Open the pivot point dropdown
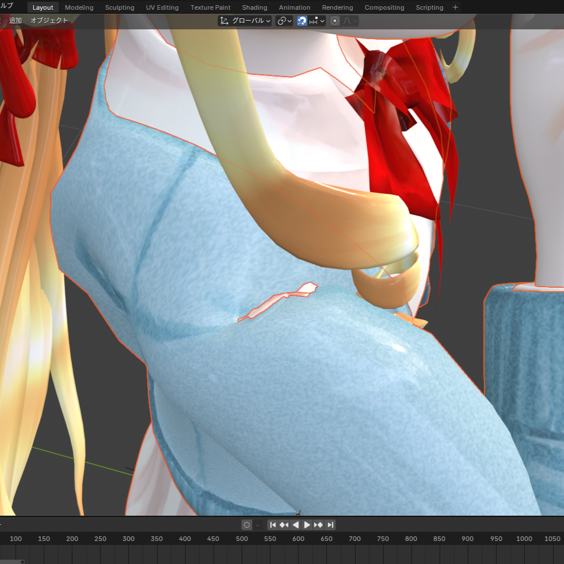Image resolution: width=564 pixels, height=564 pixels. click(x=284, y=21)
